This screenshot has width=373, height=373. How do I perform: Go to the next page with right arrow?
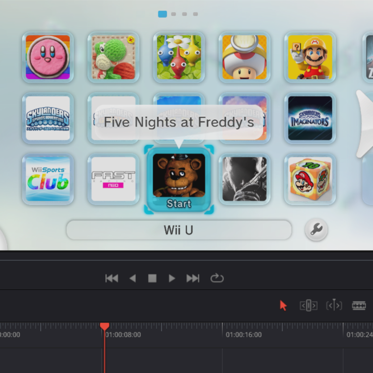point(365,123)
